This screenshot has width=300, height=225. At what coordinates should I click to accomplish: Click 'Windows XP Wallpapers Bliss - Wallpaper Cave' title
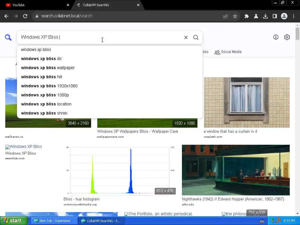[x=138, y=132]
